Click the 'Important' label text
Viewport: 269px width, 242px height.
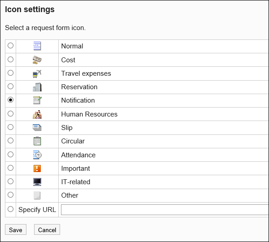point(75,169)
